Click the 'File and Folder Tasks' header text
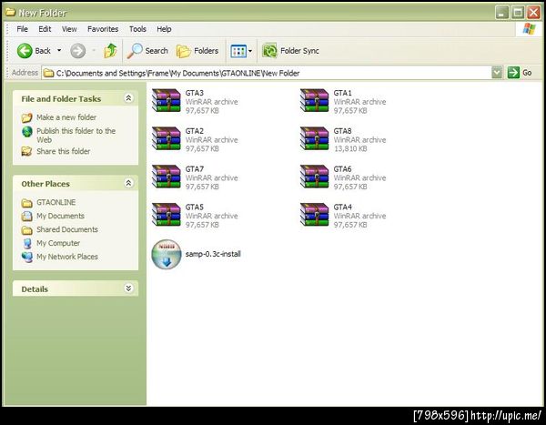Viewport: 546px width, 425px height. (x=61, y=99)
